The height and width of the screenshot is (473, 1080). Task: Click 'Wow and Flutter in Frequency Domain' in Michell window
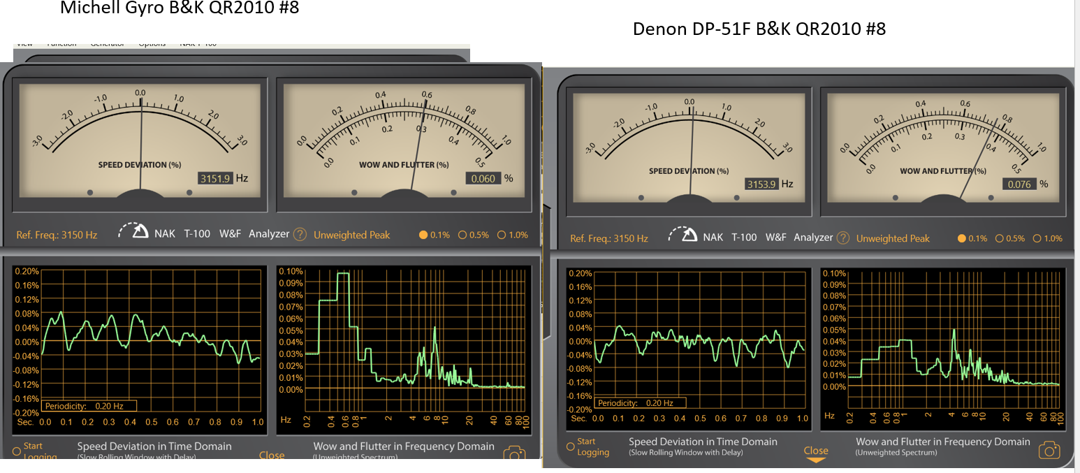coord(404,446)
